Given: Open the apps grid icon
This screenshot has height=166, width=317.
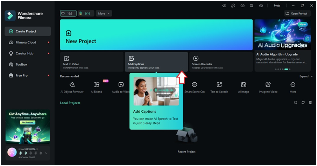Looking at the screenshot, I should tap(252, 6).
